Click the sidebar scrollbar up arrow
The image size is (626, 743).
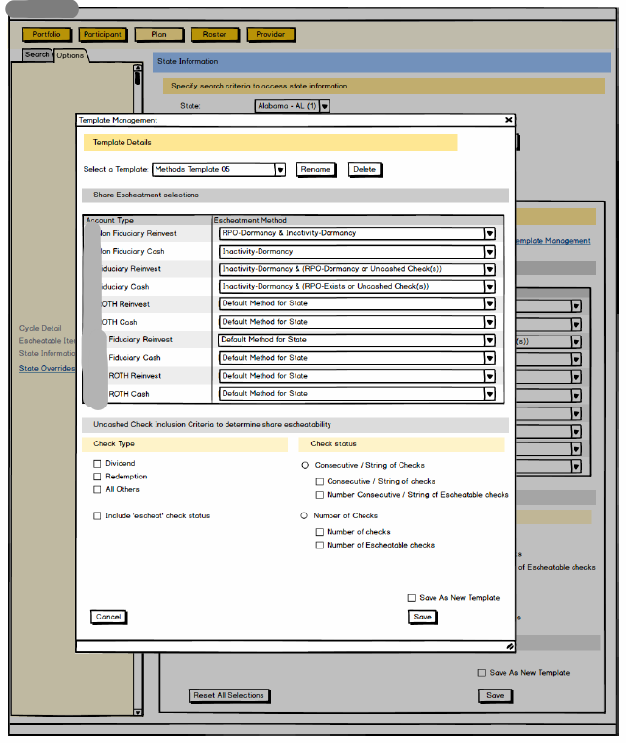[137, 68]
